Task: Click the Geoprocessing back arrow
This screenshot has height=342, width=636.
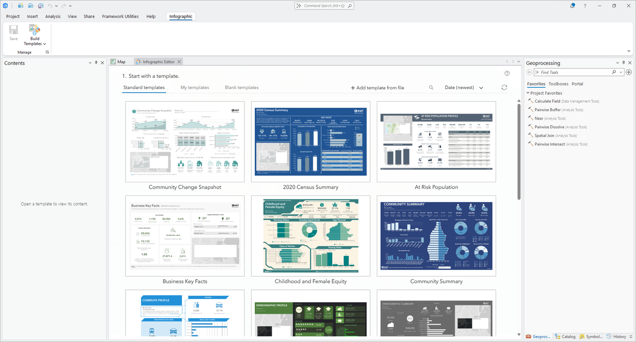Action: pos(529,72)
